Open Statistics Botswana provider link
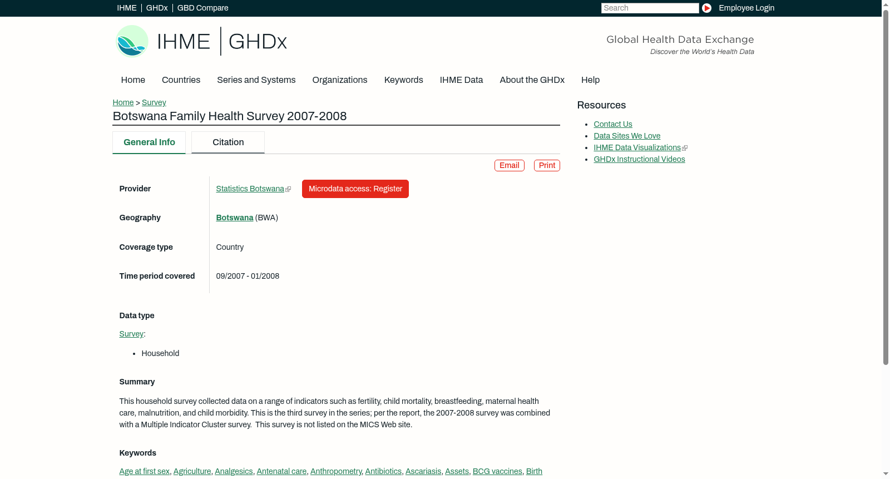This screenshot has width=890, height=479. pos(250,189)
